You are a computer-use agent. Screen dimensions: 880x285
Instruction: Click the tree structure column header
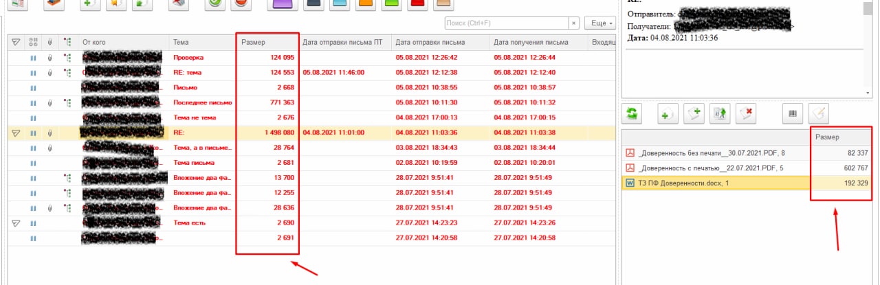[x=67, y=43]
